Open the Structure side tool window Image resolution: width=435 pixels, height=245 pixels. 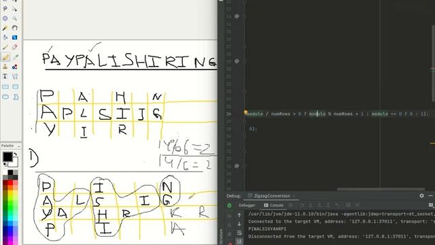[x=221, y=236]
